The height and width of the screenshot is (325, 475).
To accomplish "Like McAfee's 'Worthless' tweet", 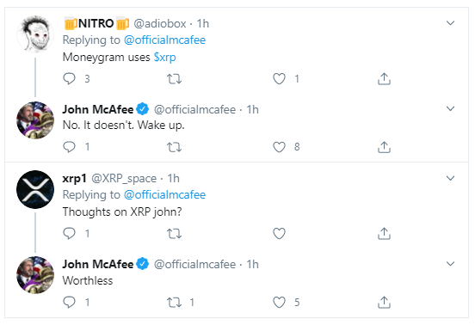I will 279,303.
